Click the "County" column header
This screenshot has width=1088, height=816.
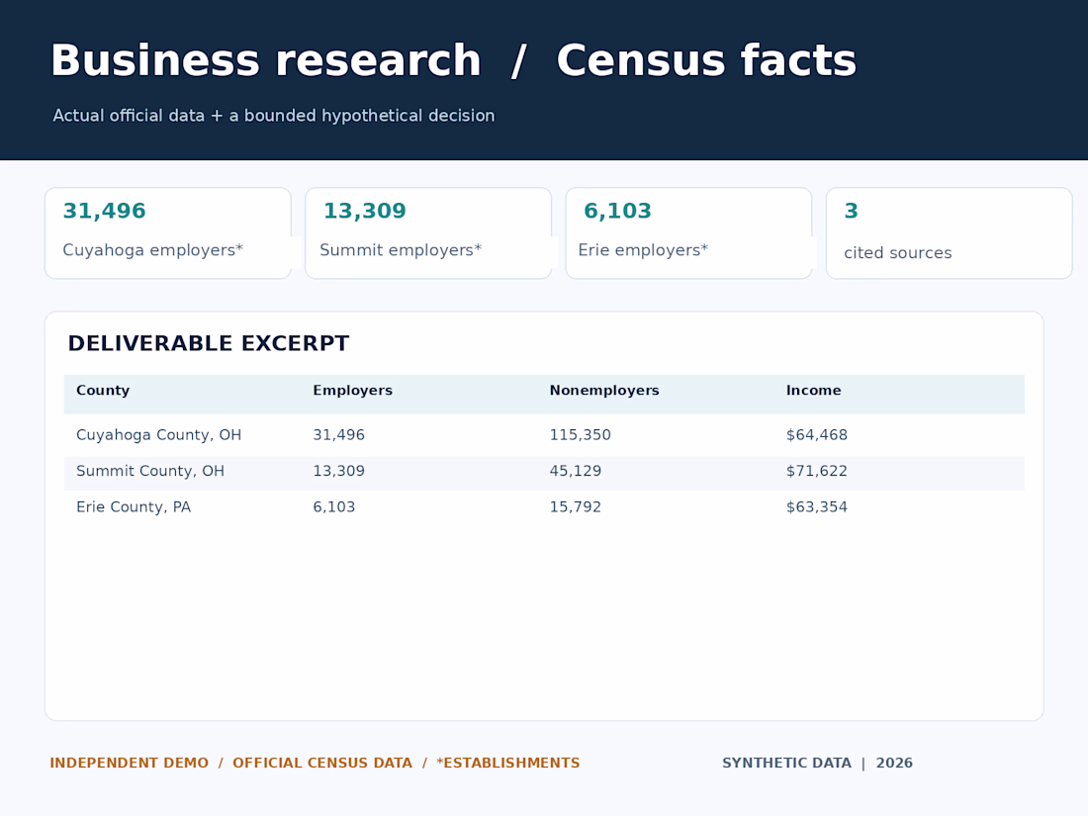(103, 391)
